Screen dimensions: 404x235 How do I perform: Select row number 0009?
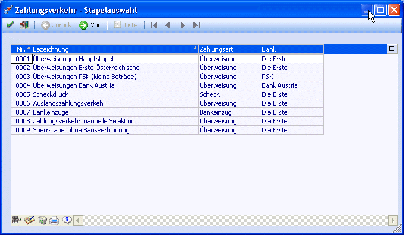tap(21, 130)
